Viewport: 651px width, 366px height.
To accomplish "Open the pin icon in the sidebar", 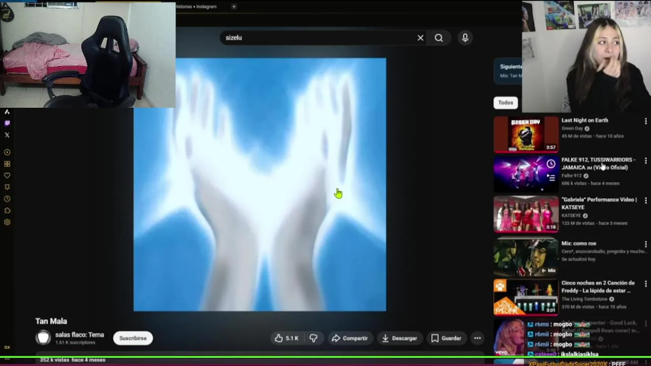I will point(7,187).
